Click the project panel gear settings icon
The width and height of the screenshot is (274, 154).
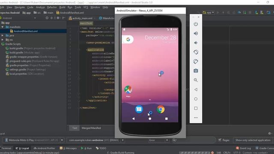click(58, 18)
